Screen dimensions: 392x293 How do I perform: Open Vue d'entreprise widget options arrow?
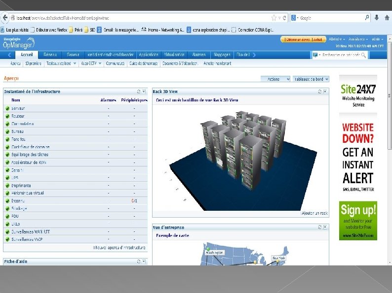[325, 227]
